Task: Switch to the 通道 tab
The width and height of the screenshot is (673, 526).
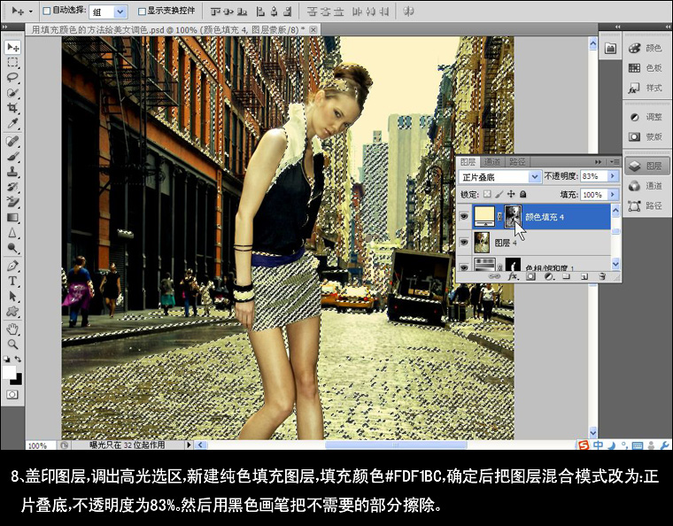Action: click(x=492, y=162)
